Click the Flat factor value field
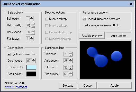 tap(28, 39)
